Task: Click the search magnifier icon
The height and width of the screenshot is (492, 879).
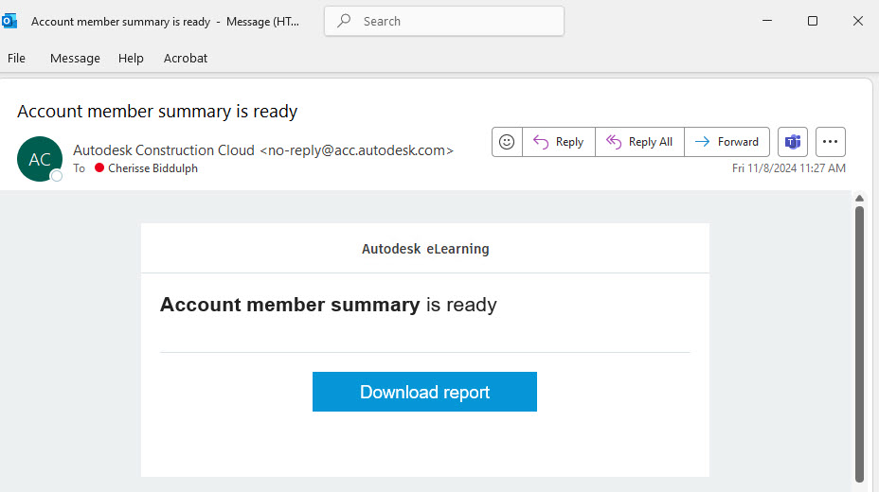Action: 344,21
